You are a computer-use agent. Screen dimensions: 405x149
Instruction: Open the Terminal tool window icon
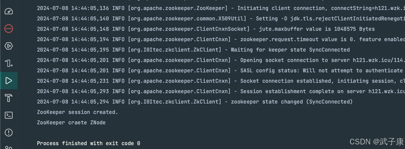(9, 115)
